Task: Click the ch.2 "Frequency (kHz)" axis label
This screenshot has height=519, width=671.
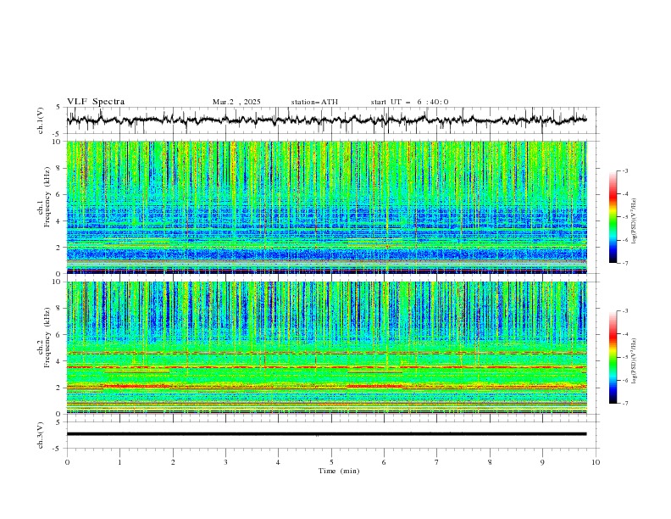Action: 47,337
